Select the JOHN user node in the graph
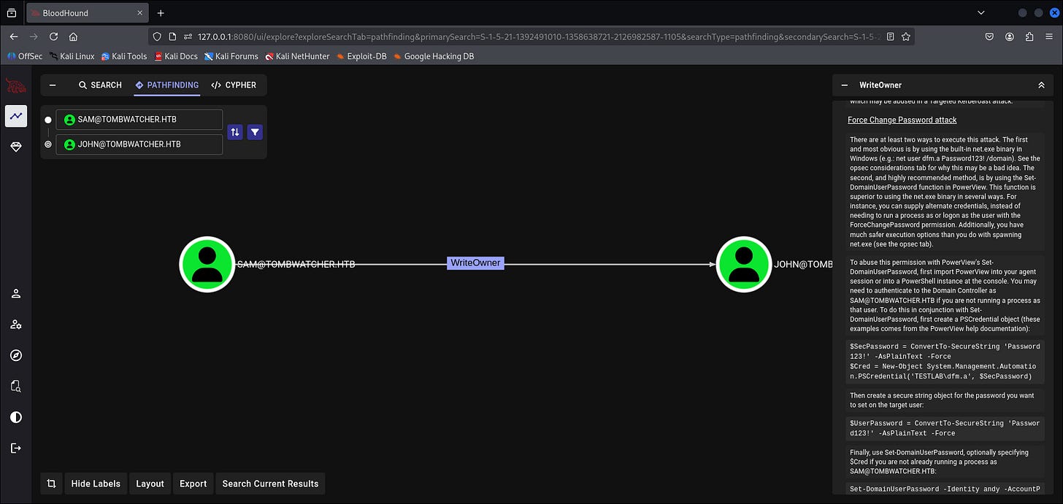Screen dimensions: 1063x504 tap(744, 264)
